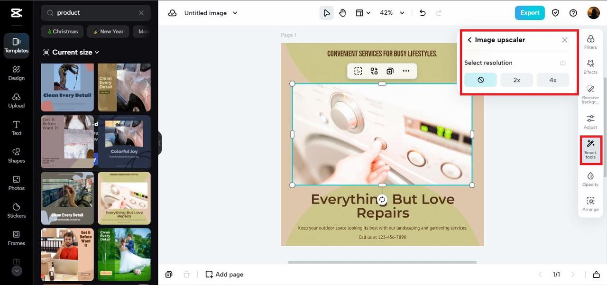
Task: Choose the Get It Before Want It laptop template
Action: (x=67, y=254)
